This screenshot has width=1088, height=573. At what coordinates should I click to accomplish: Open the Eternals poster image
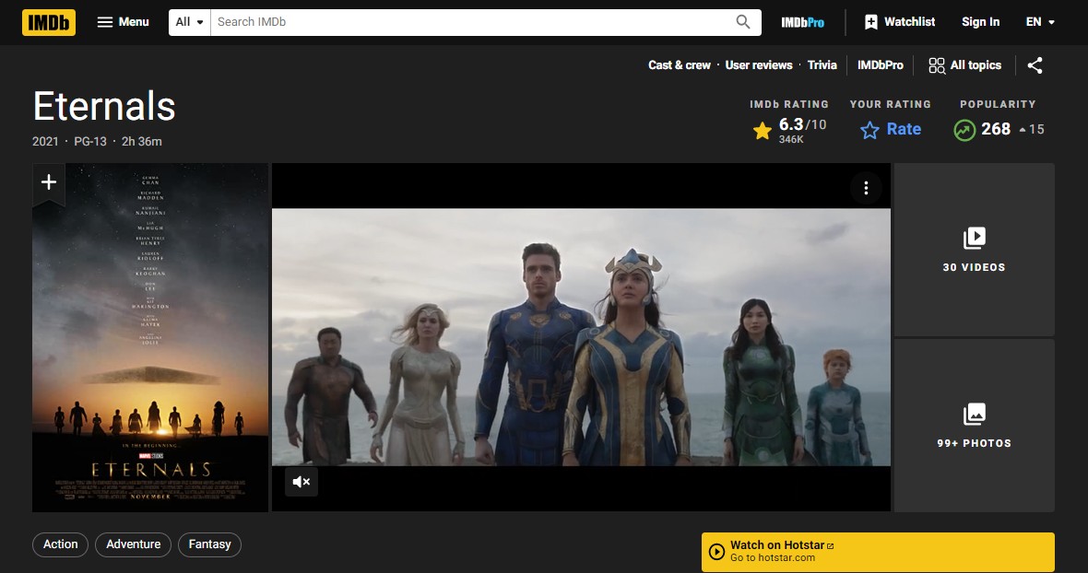tap(150, 337)
